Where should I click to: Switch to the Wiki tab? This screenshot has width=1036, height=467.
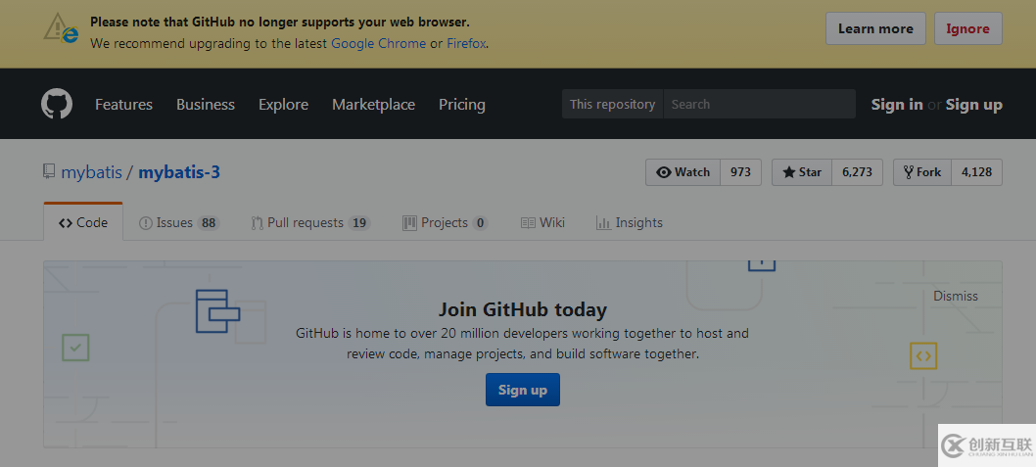(x=542, y=222)
